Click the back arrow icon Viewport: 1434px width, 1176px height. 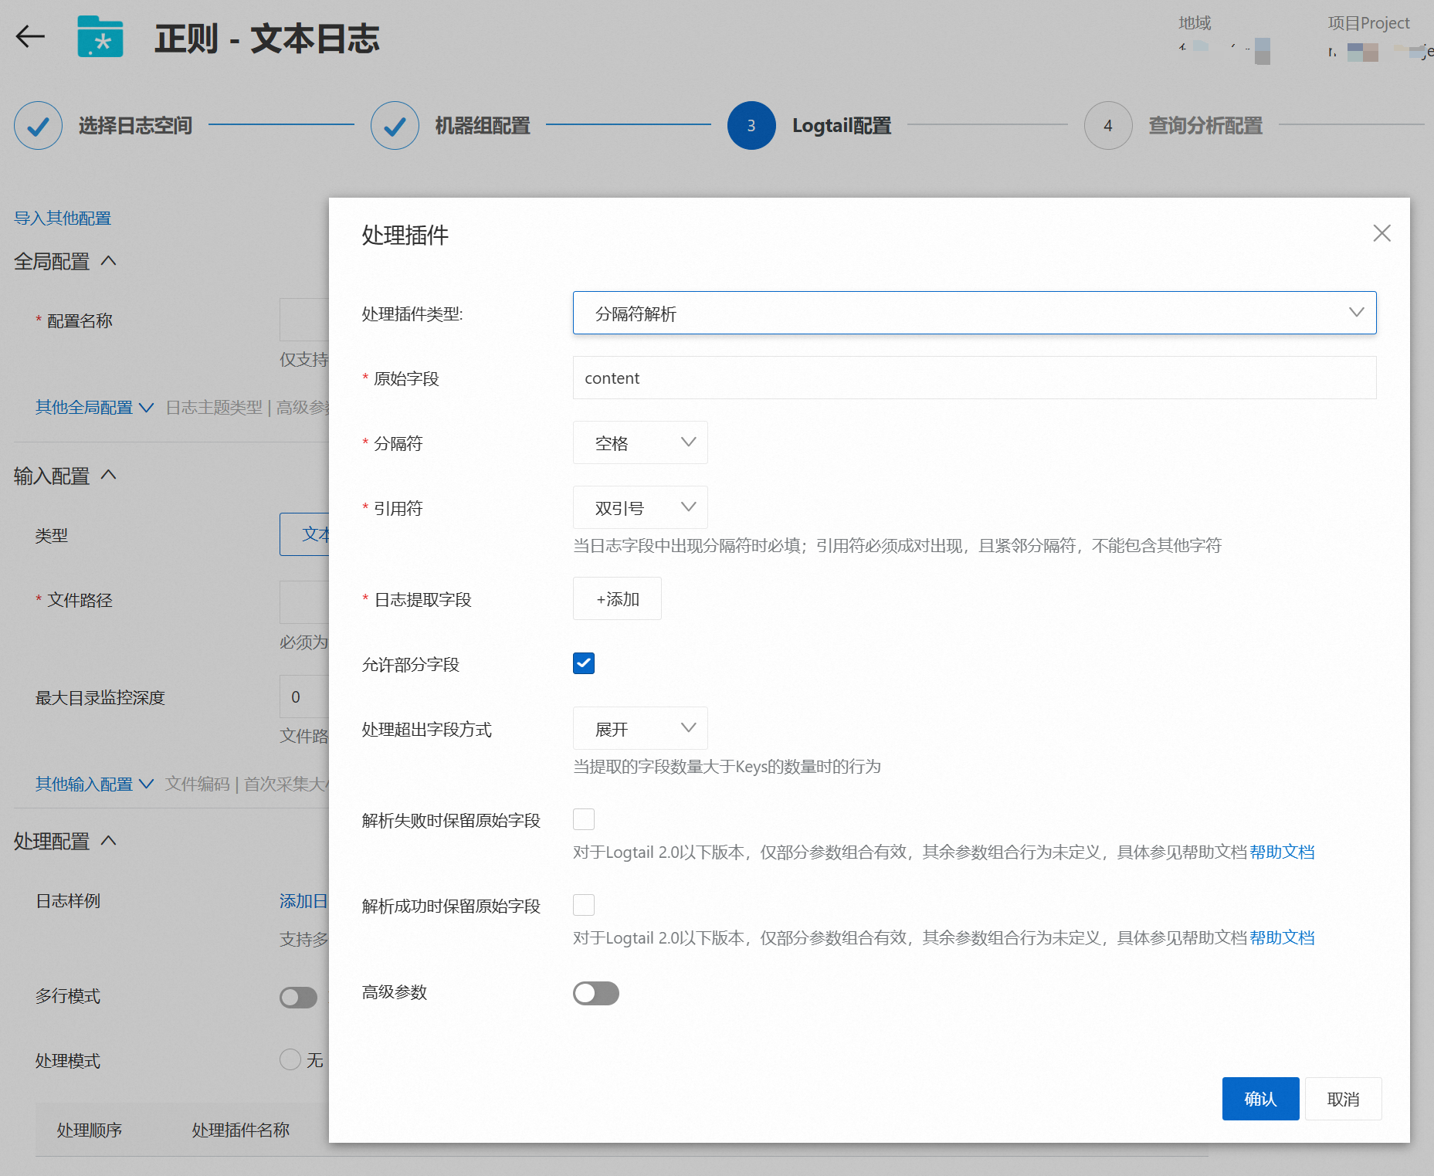[x=31, y=36]
